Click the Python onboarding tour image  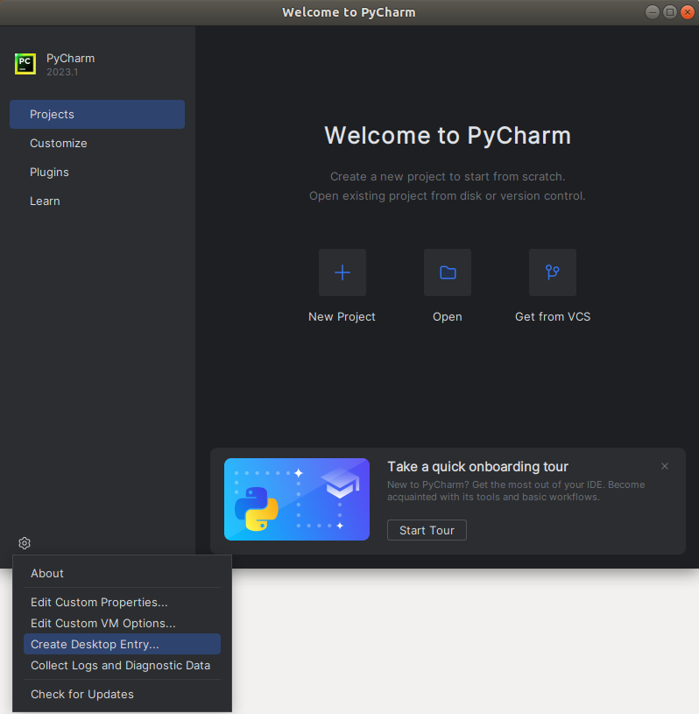tap(297, 499)
